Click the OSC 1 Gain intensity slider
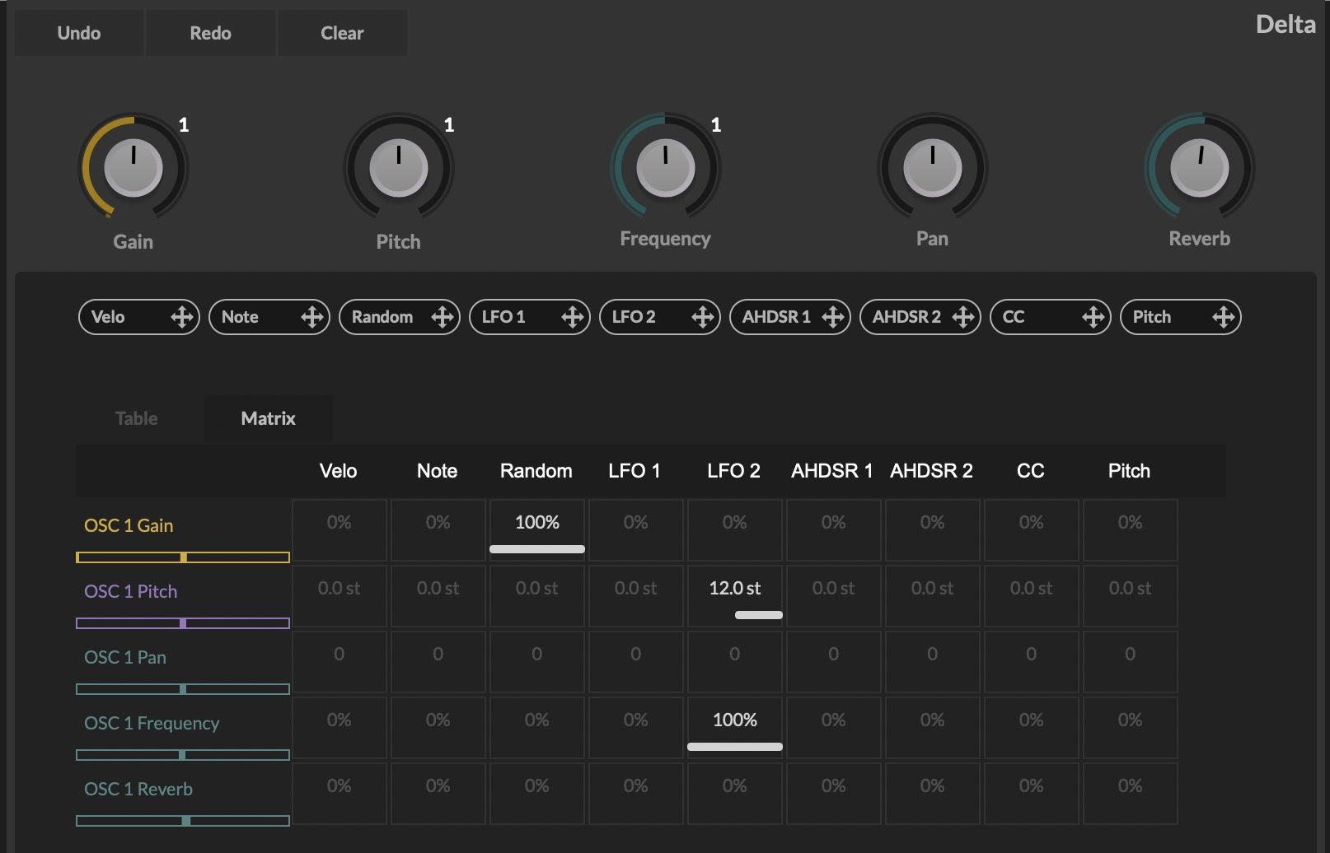The image size is (1330, 853). click(x=183, y=557)
